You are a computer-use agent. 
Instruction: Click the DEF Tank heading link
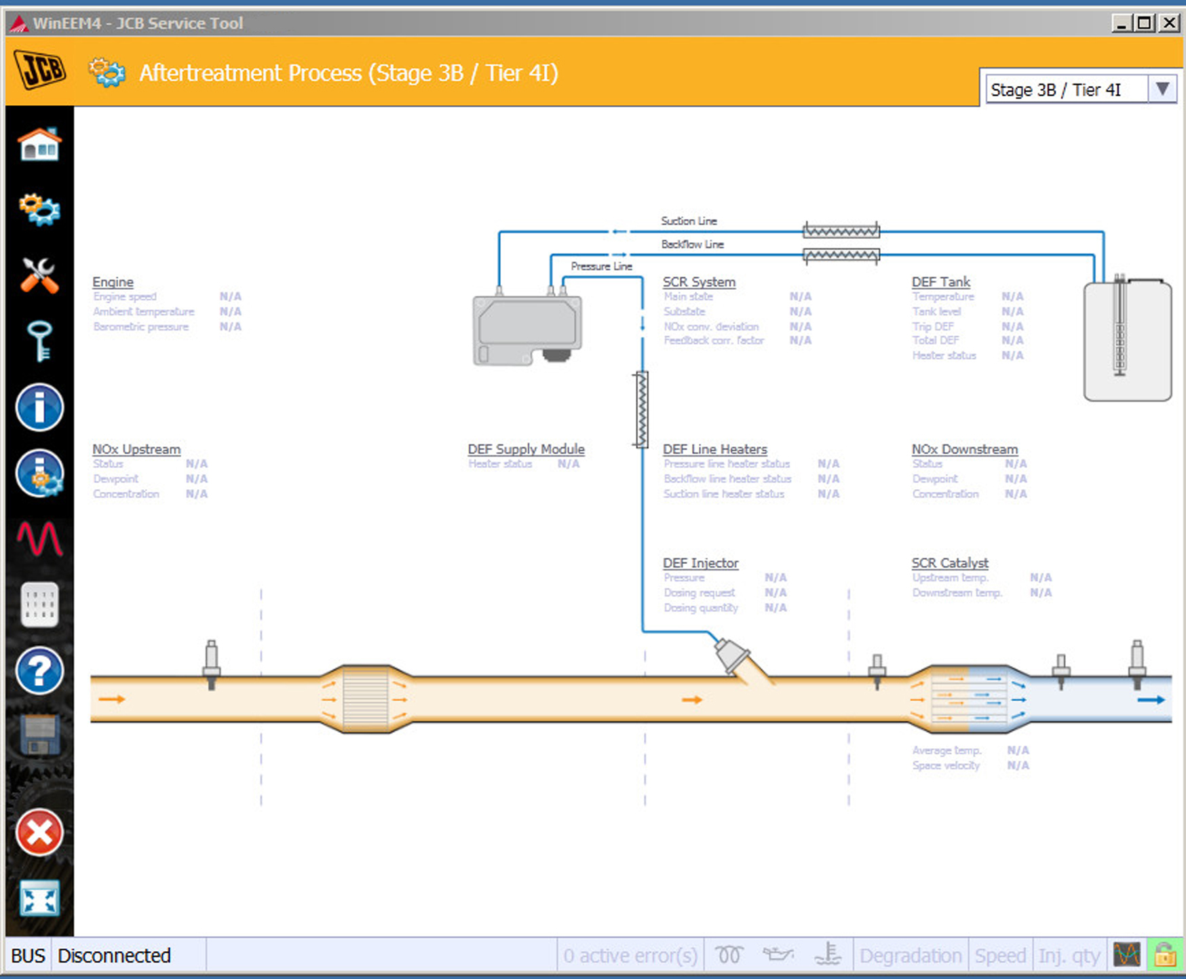[940, 282]
